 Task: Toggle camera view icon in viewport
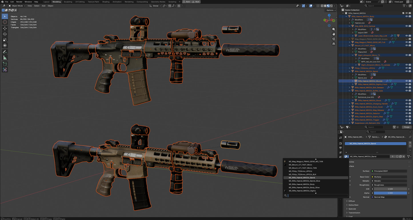click(x=334, y=39)
